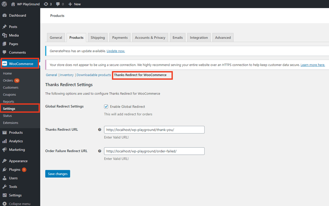Open the updates icon showing 3

pos(46,4)
